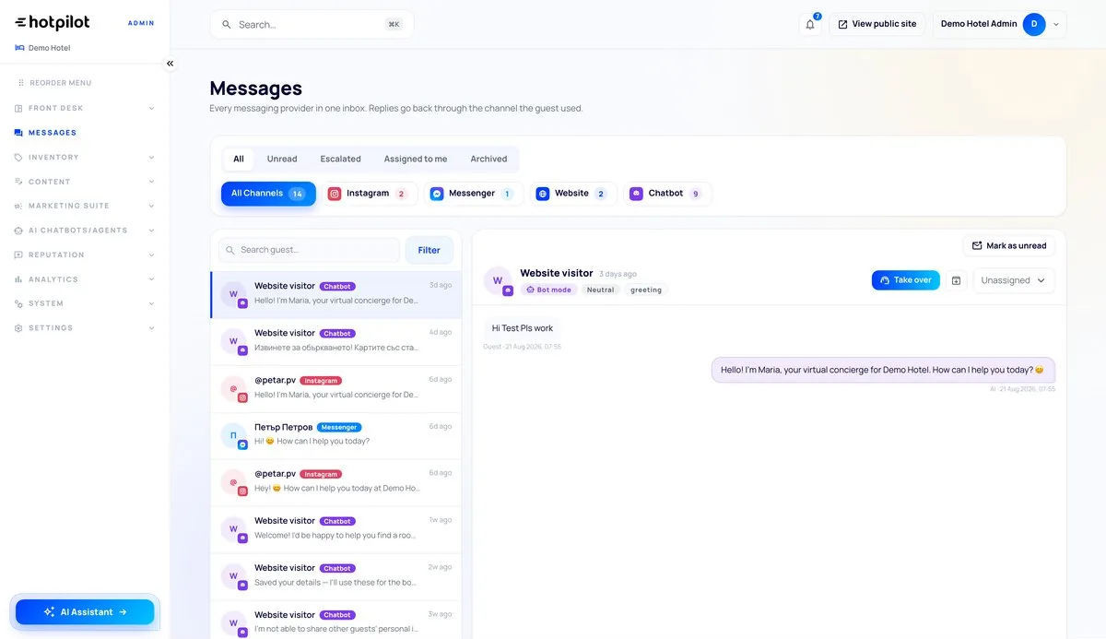Filter by Website channel

click(572, 194)
